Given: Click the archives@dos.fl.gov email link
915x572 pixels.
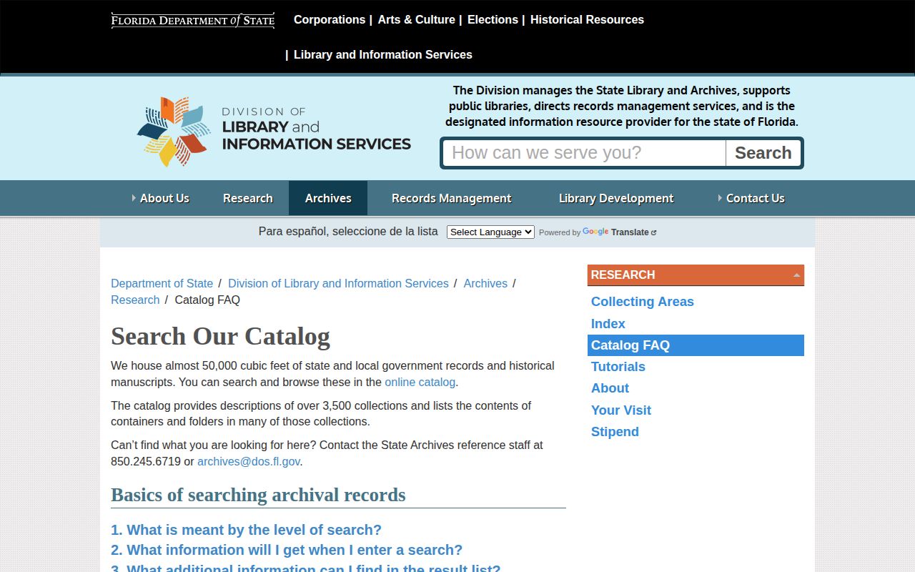Looking at the screenshot, I should (x=249, y=462).
